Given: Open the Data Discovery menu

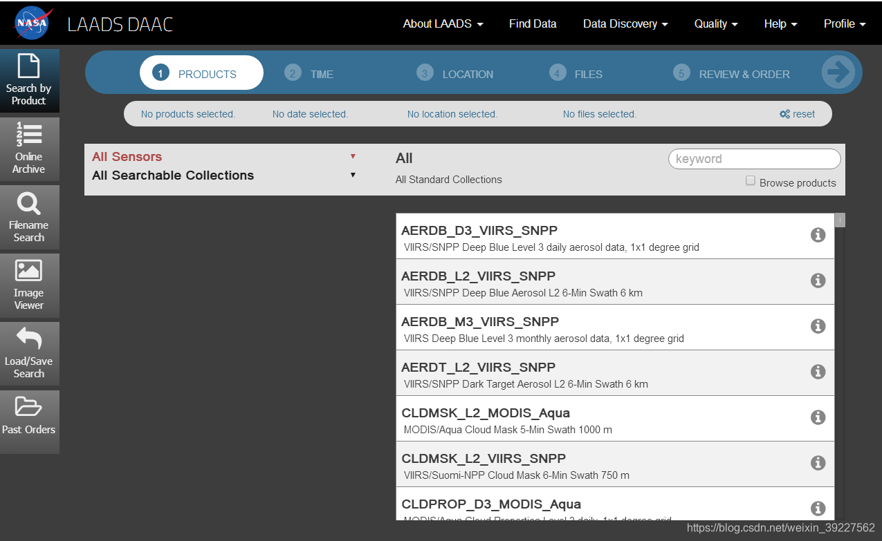Looking at the screenshot, I should tap(625, 23).
